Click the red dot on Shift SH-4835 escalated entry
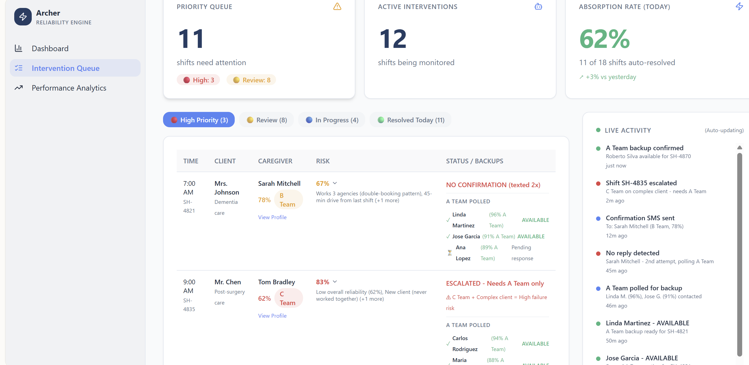The image size is (749, 365). pos(598,184)
